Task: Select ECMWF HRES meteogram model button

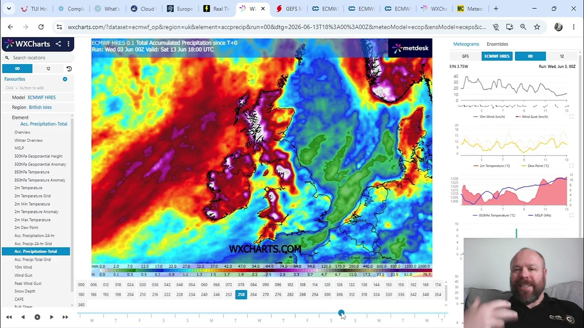Action: (497, 56)
